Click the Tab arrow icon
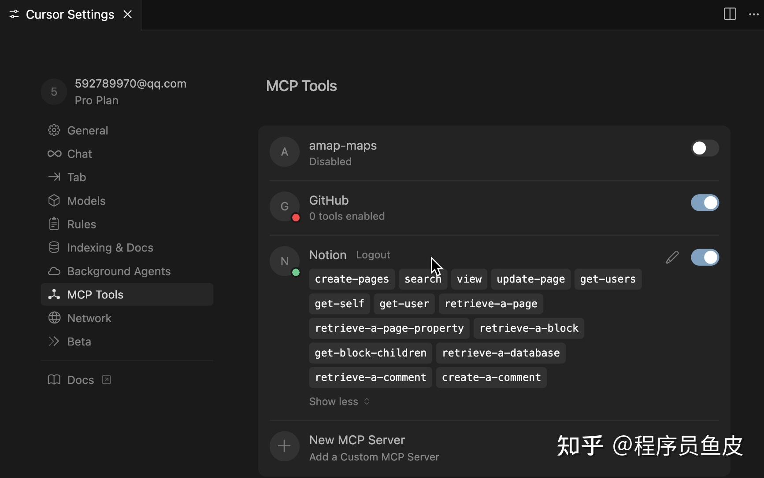Screen dimensions: 764x478 point(54,177)
